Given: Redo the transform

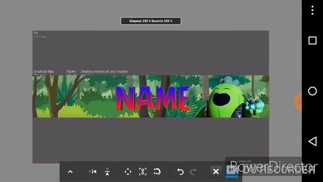Looking at the screenshot, I should pyautogui.click(x=193, y=171).
